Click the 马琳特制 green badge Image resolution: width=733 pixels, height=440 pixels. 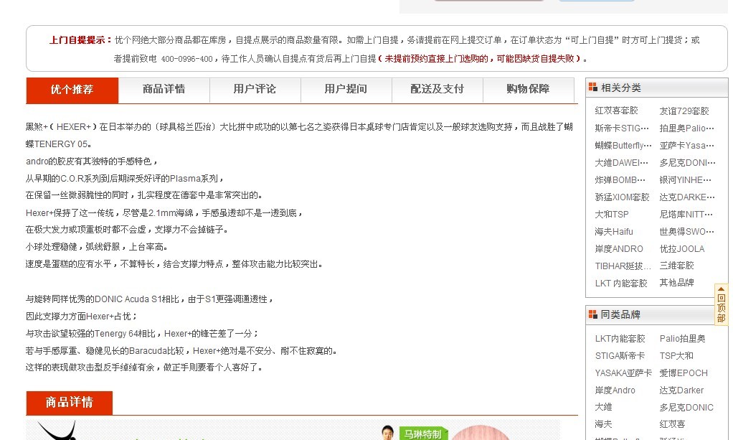pyautogui.click(x=423, y=434)
